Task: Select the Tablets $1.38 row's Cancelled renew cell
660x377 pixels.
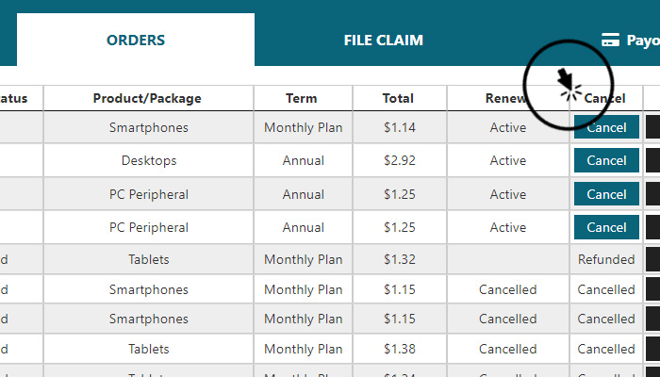Action: pyautogui.click(x=507, y=349)
